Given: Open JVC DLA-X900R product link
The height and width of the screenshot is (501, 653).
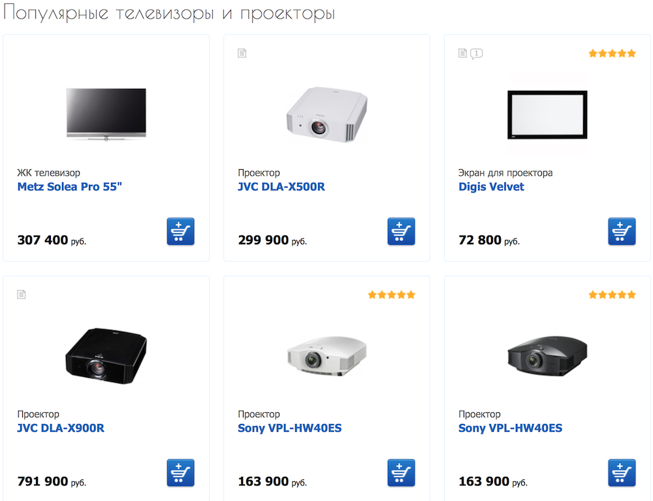Looking at the screenshot, I should pyautogui.click(x=61, y=428).
